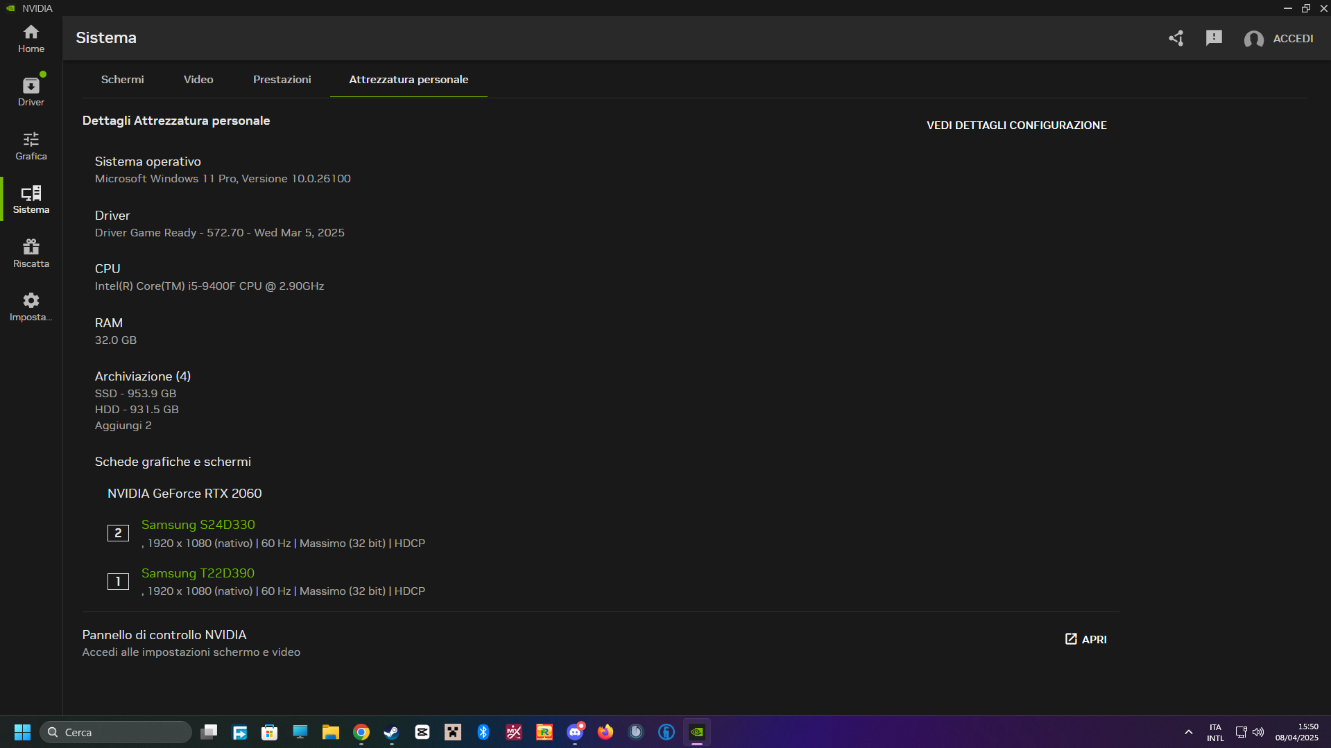
Task: Select the Attrezzatura personale tab
Action: click(x=409, y=80)
